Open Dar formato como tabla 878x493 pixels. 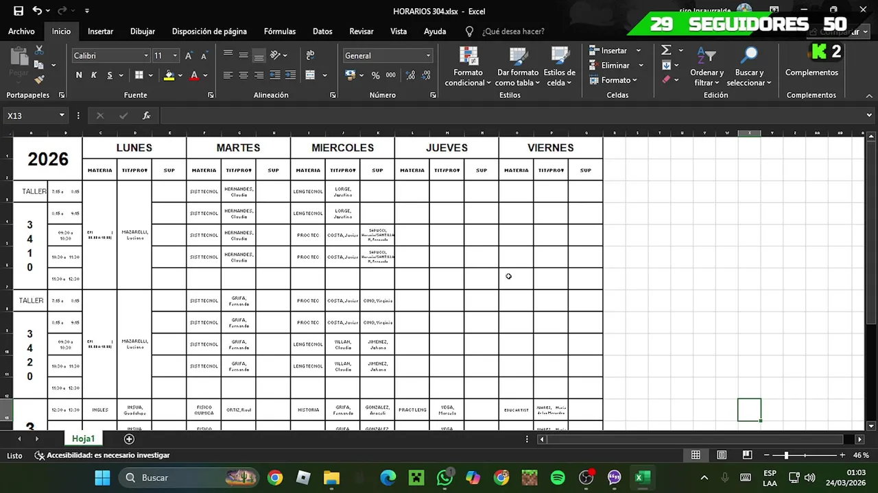click(x=518, y=66)
